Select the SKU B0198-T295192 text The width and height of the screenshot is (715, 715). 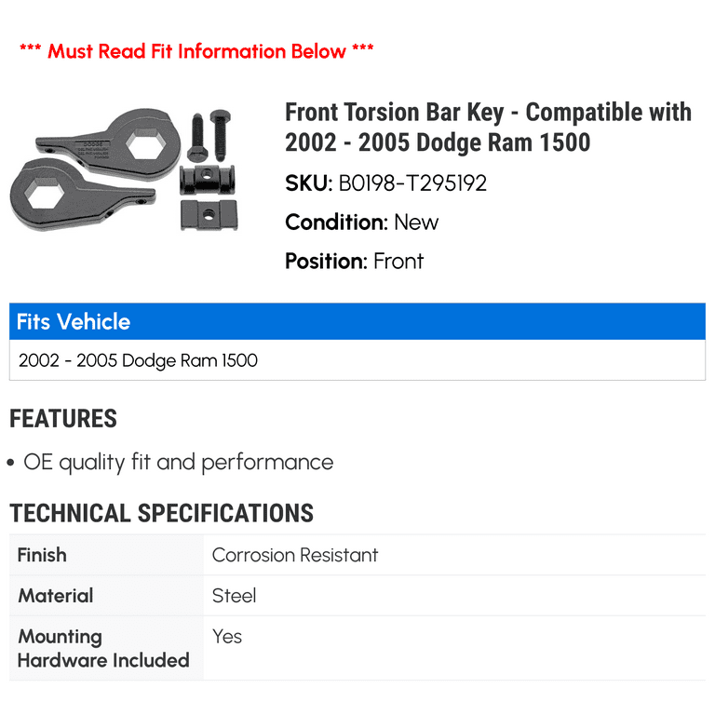coord(385,183)
